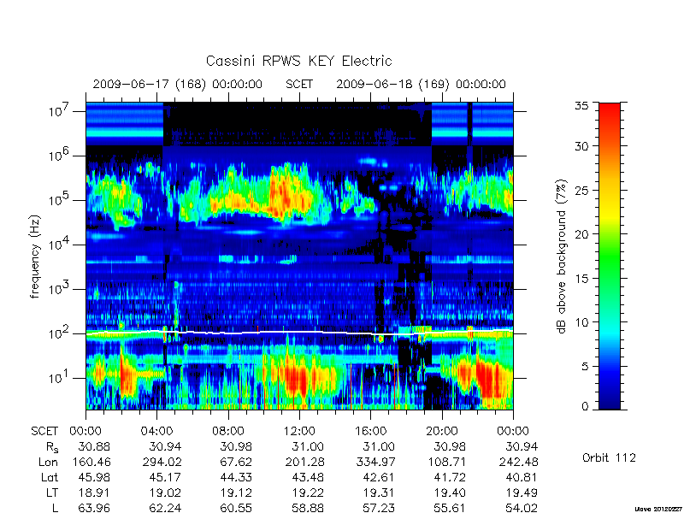Click the L value 62.24

[x=165, y=508]
